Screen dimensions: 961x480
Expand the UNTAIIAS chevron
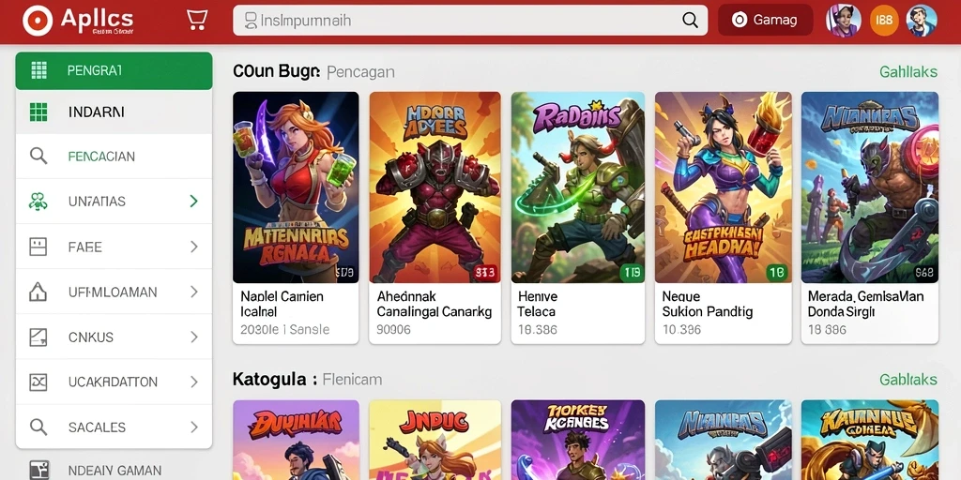click(x=193, y=201)
